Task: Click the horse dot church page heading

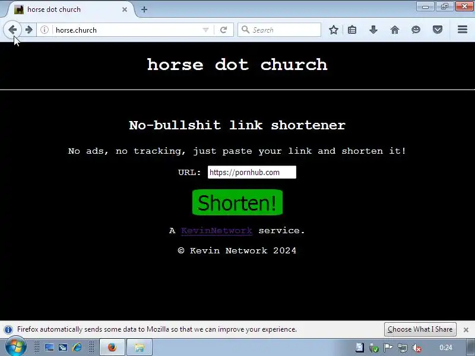Action: click(x=237, y=65)
